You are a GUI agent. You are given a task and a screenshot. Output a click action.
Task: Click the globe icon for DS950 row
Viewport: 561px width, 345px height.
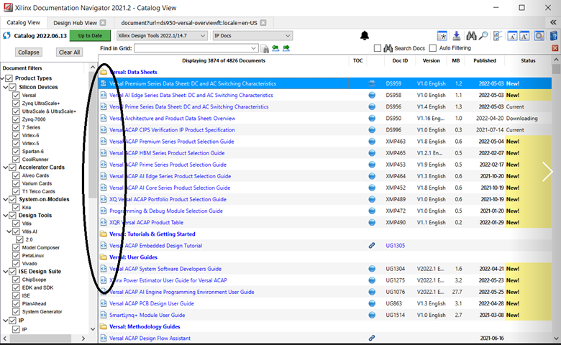(372, 119)
